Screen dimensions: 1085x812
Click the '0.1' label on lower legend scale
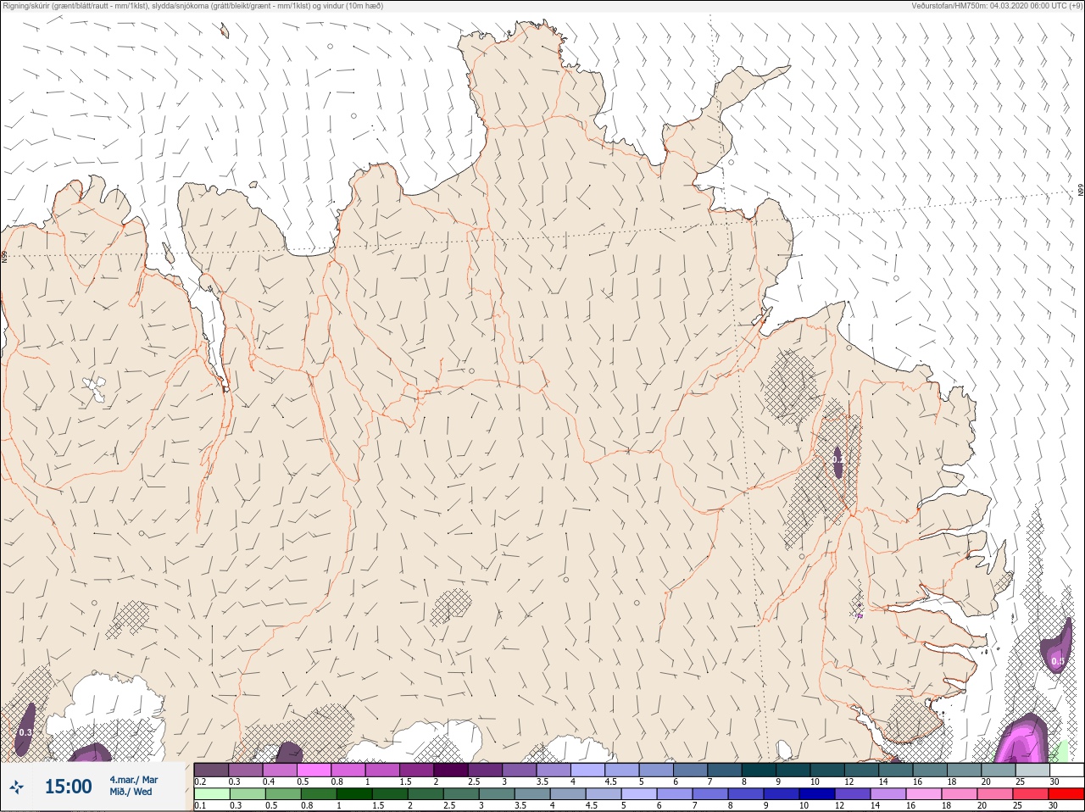click(x=200, y=805)
